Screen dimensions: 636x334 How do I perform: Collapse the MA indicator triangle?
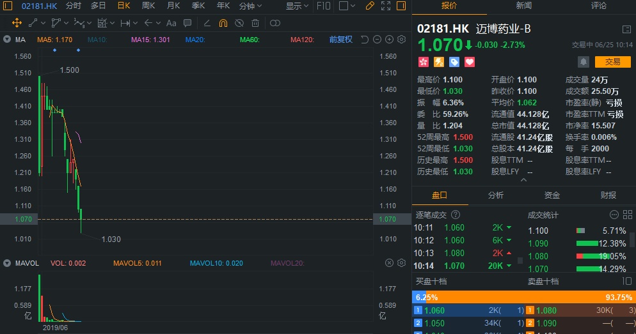7,40
